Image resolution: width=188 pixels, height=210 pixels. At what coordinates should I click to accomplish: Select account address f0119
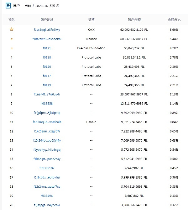tap(47, 85)
